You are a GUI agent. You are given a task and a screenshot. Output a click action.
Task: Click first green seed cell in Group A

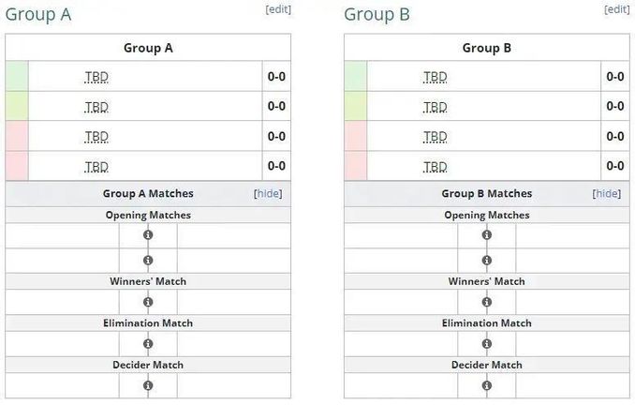pyautogui.click(x=17, y=77)
